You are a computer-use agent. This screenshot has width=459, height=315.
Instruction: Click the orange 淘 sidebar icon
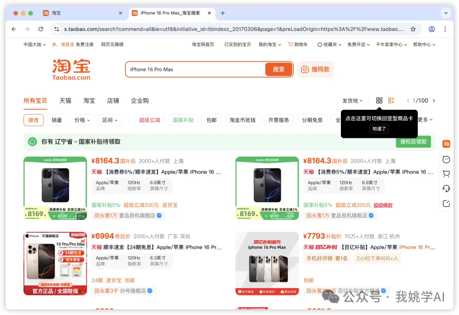click(x=446, y=143)
